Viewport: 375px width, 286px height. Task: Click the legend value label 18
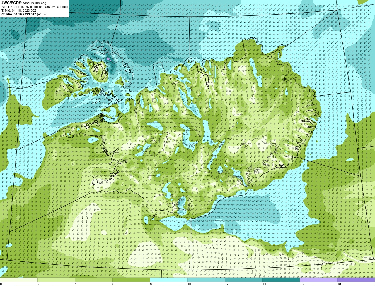coord(339,284)
